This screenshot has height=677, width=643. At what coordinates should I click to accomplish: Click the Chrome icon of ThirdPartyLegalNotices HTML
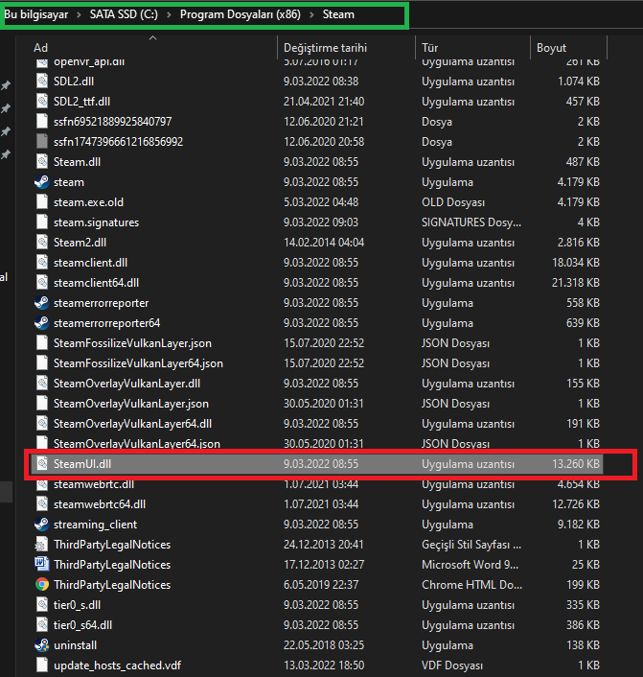(42, 585)
